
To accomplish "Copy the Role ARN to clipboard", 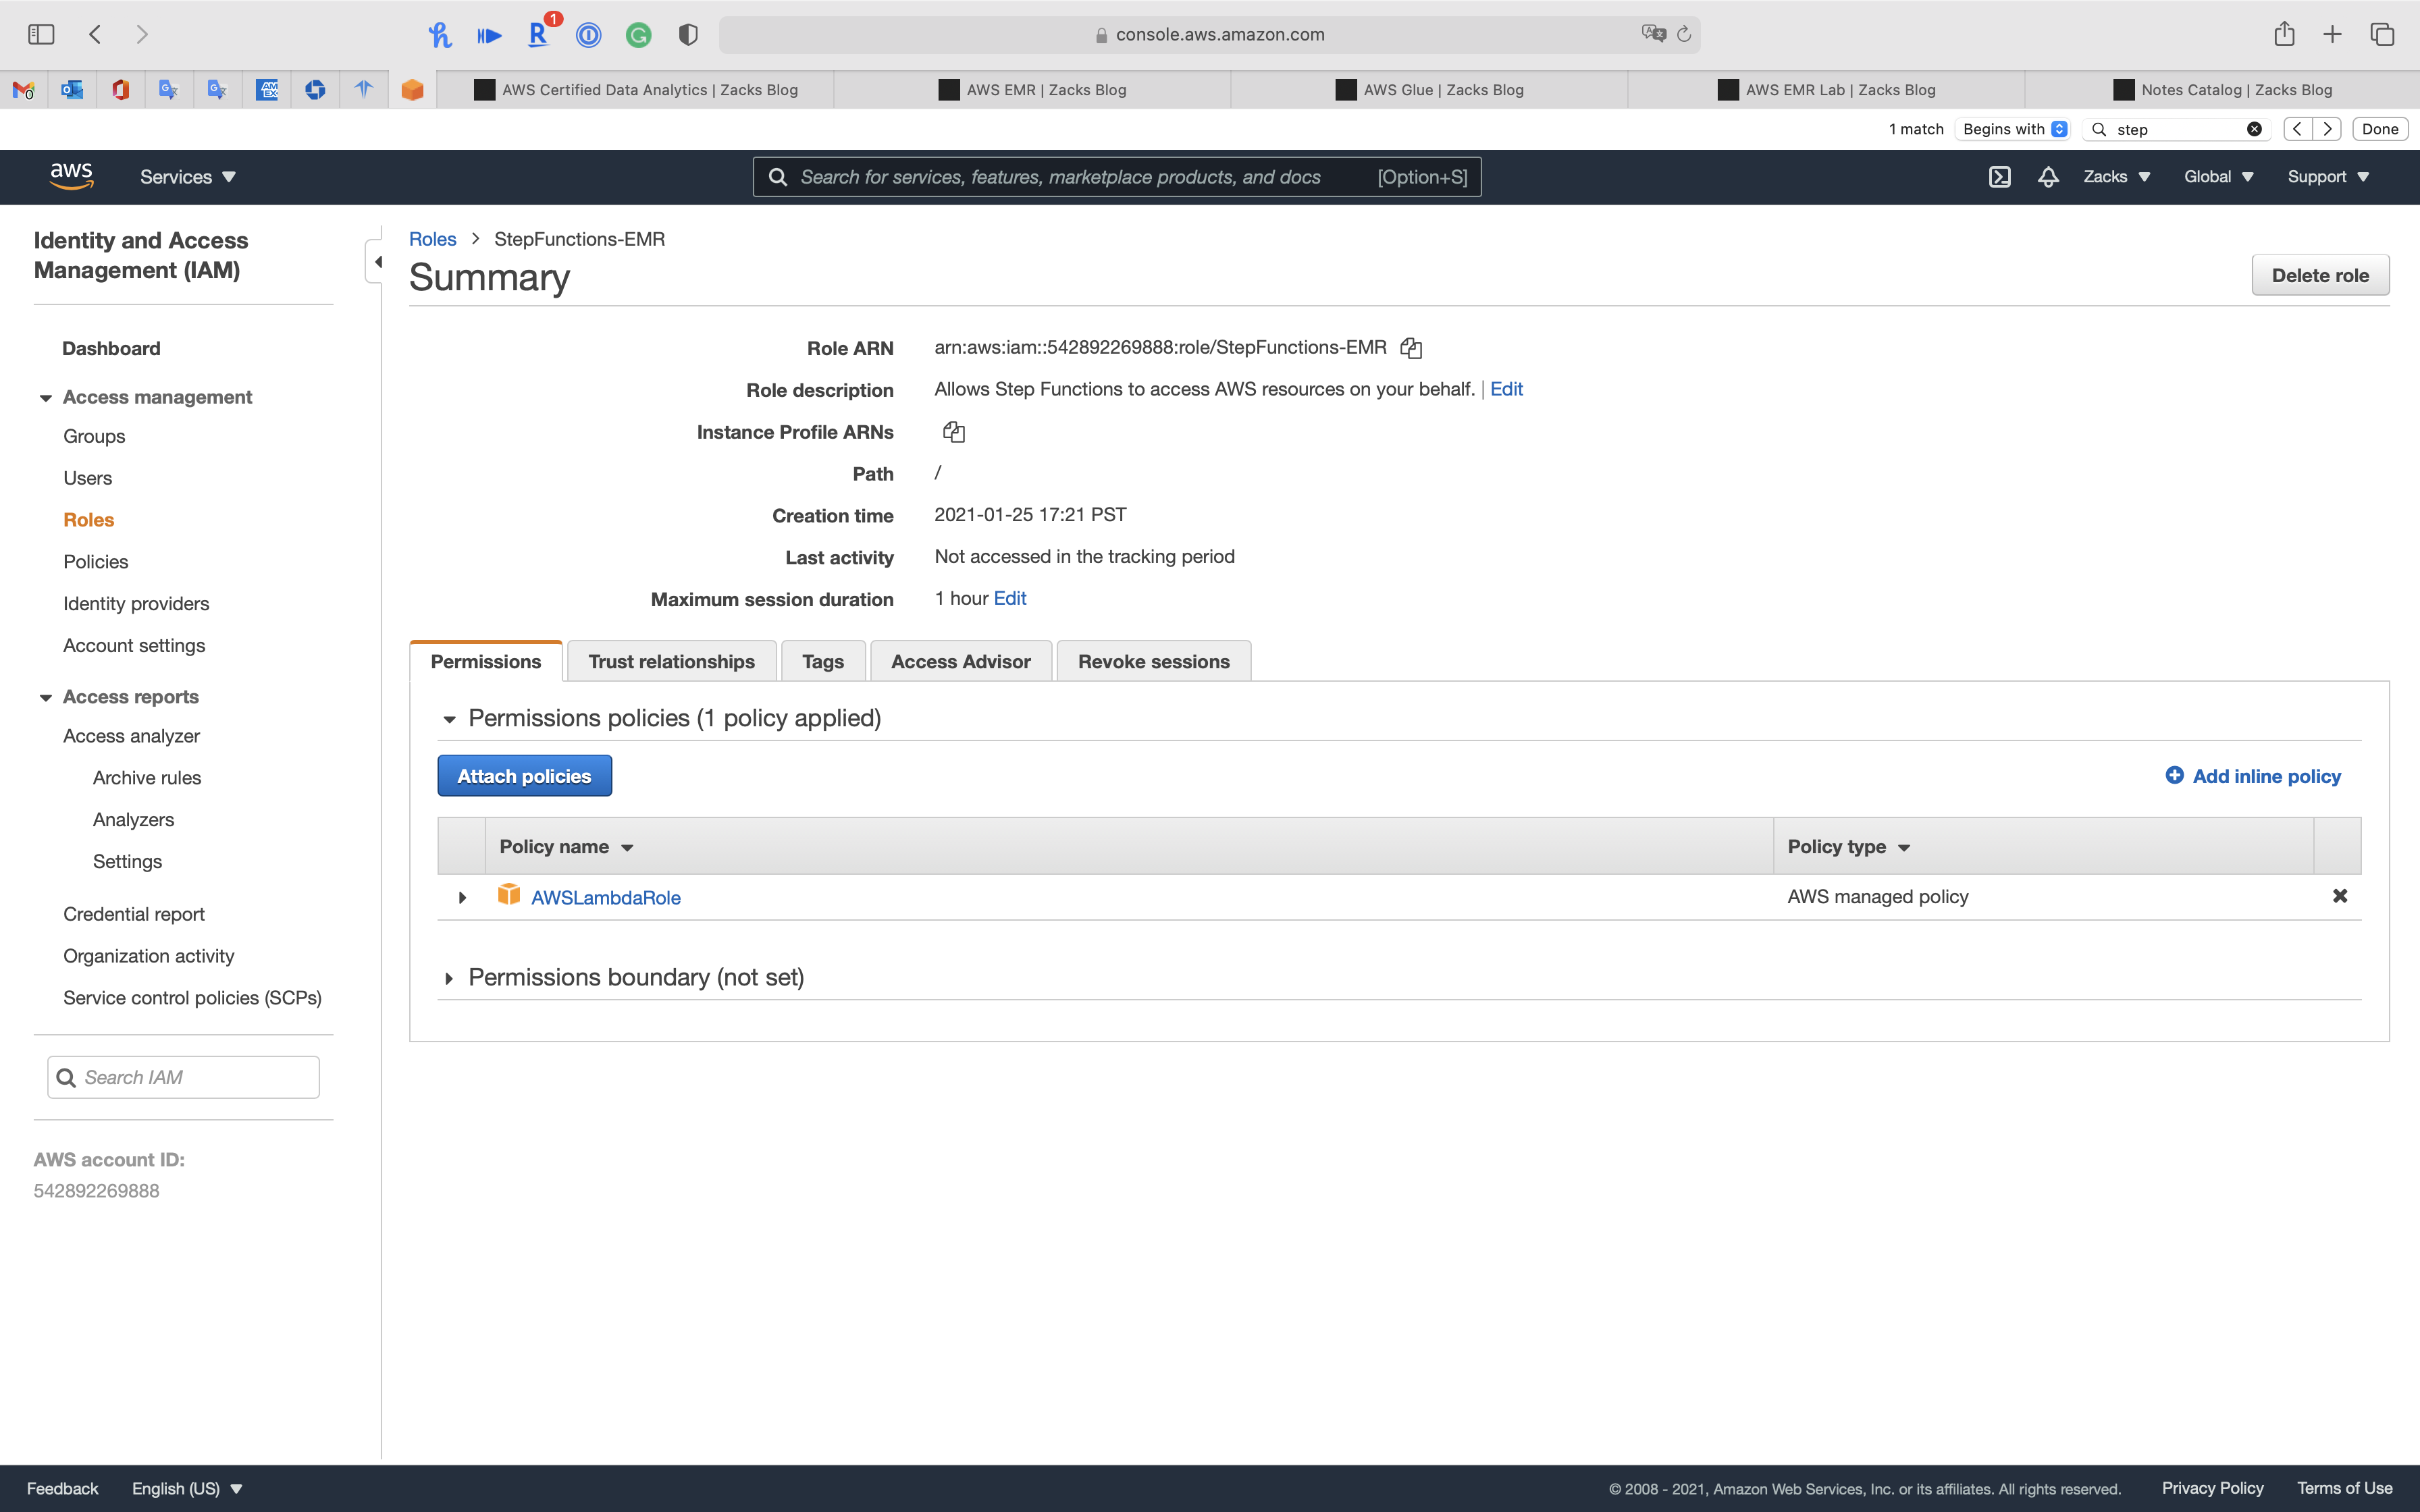I will click(x=1410, y=348).
